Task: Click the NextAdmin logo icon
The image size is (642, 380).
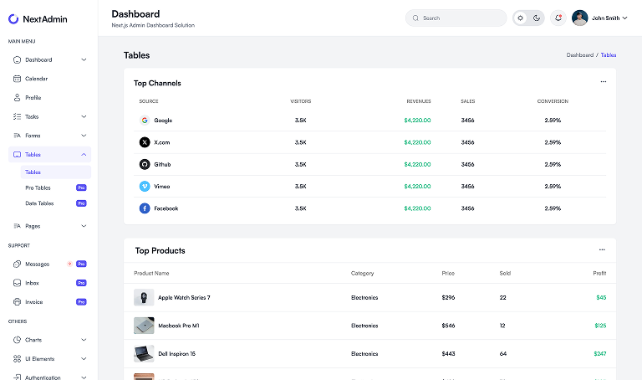Action: click(x=13, y=18)
